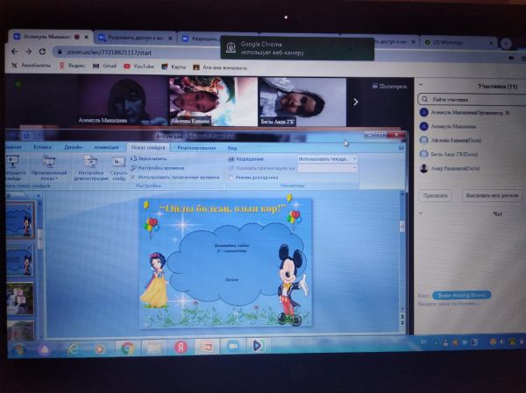
Task: Switch to the Анимация ribbon tab
Action: click(x=106, y=147)
